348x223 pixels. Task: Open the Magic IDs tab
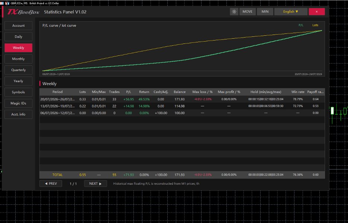pos(19,103)
